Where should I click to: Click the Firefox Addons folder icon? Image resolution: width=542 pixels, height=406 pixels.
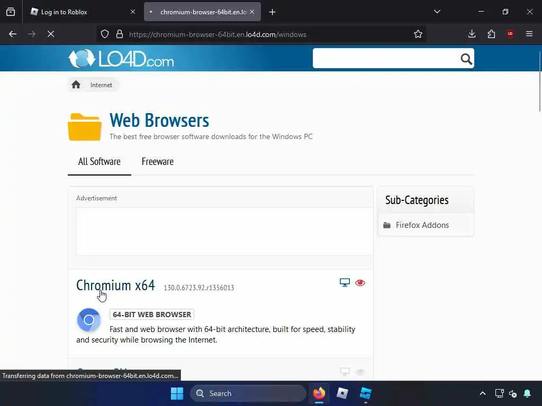coord(387,225)
